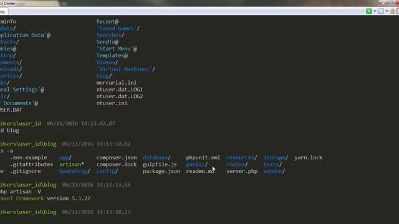The image size is (399, 224).
Task: Select the console tab ending in 'og'
Action: pyautogui.click(x=4, y=12)
